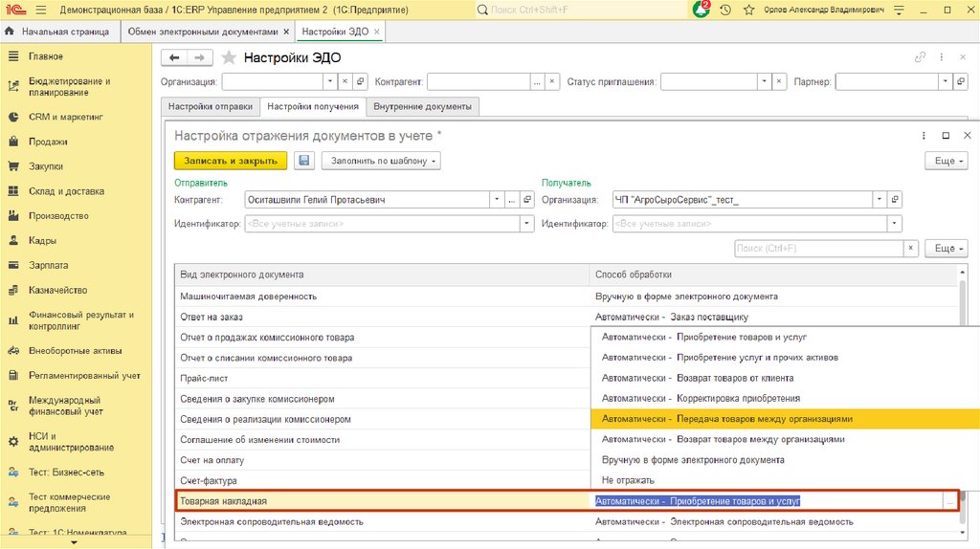The height and width of the screenshot is (549, 980).
Task: Open the Организация recipient dropdown arrow
Action: (878, 200)
